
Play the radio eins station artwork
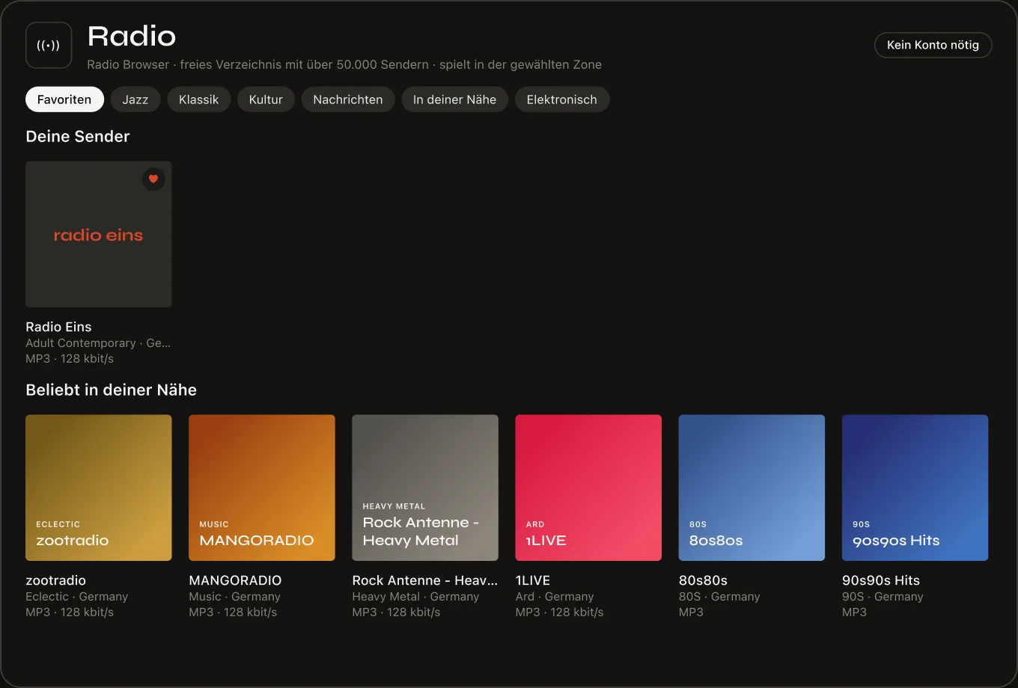99,234
